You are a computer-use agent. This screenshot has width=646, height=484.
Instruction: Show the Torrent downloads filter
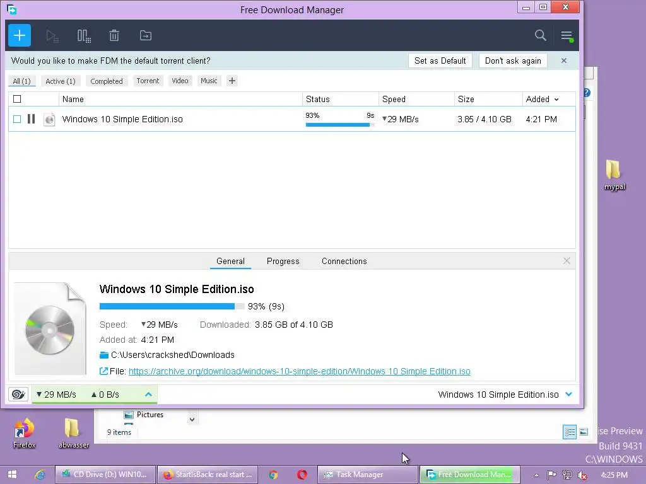pos(148,81)
